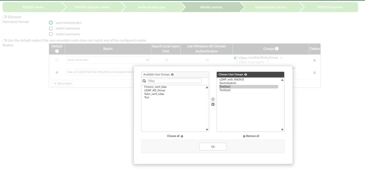The height and width of the screenshot is (183, 365).
Task: Delete the local users realm row
Action: coord(314,60)
